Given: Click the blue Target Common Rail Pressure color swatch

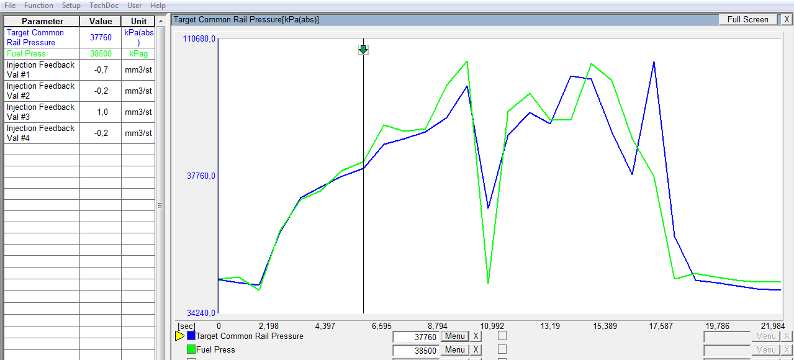Looking at the screenshot, I should (191, 336).
